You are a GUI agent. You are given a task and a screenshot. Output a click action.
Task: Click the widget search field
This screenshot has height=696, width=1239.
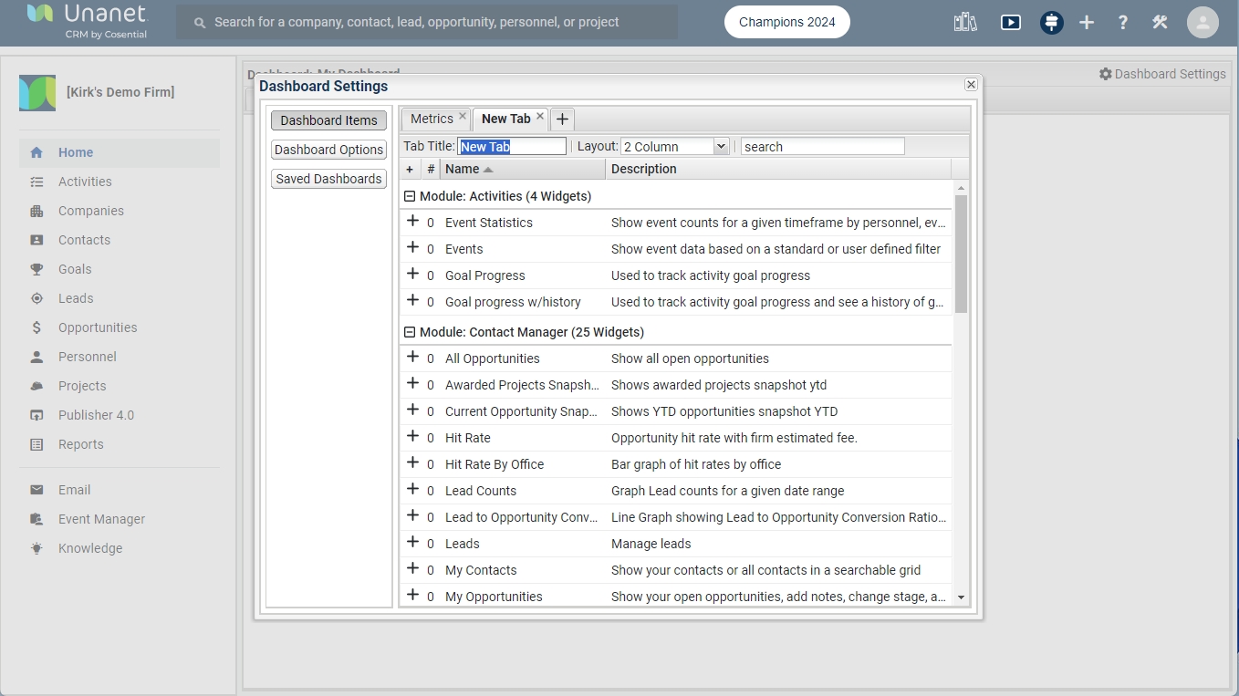click(x=821, y=147)
